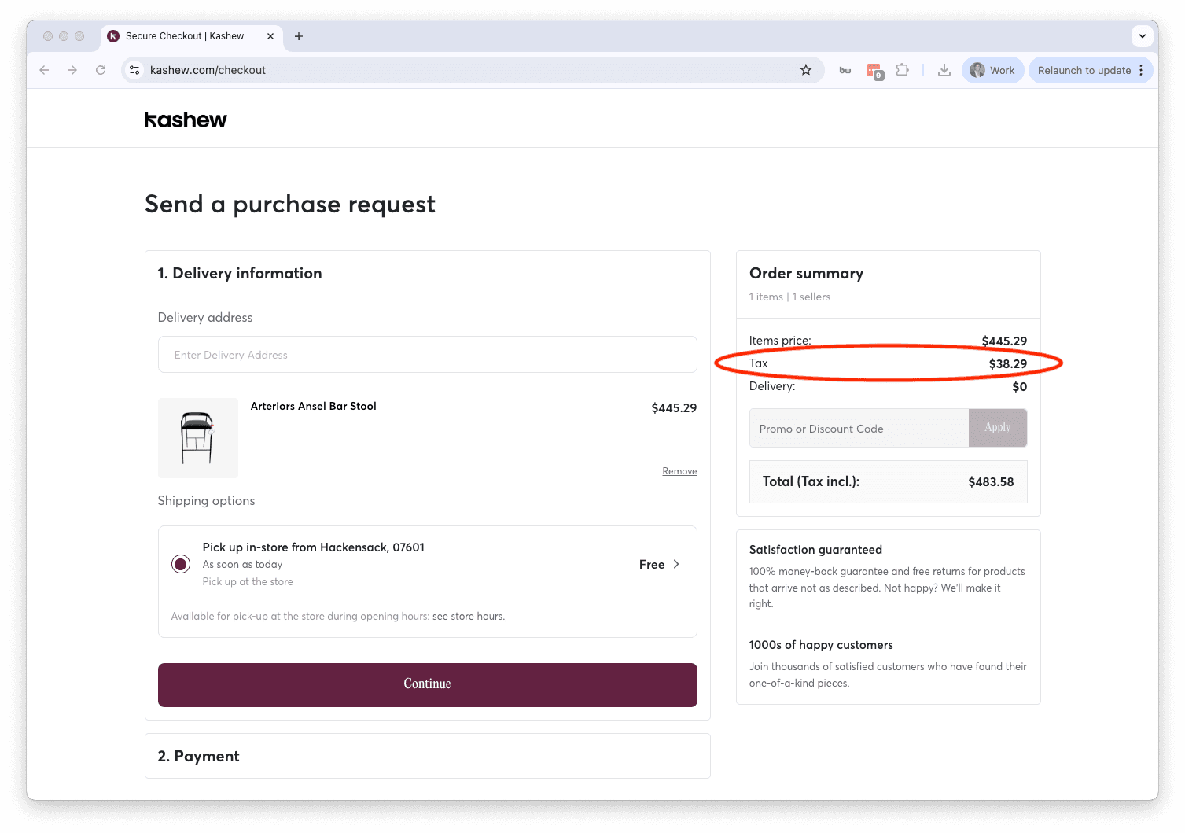The image size is (1185, 833).
Task: Click the Arteriors Ansel Bar Stool product name
Action: 313,406
